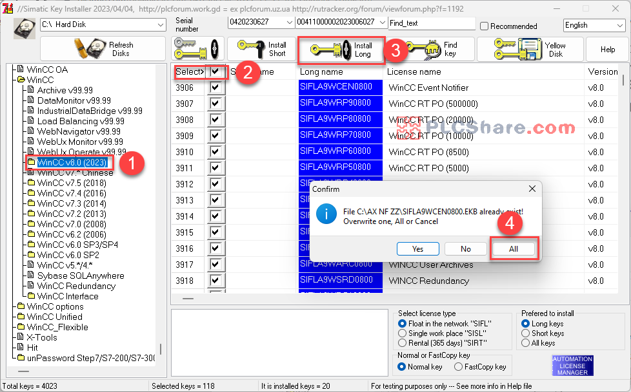Select DataMonitor v99.99 tree item

coord(74,100)
